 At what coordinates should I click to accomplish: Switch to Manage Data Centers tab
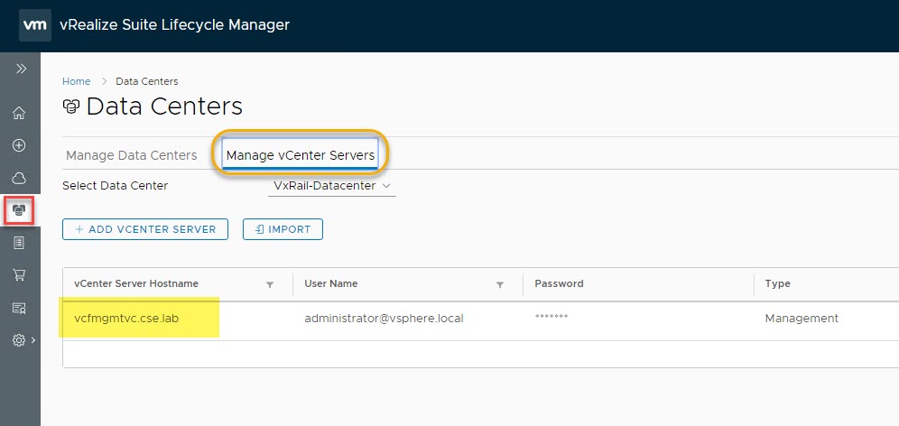(131, 155)
